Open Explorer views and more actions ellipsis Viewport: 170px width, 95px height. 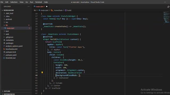29,7
